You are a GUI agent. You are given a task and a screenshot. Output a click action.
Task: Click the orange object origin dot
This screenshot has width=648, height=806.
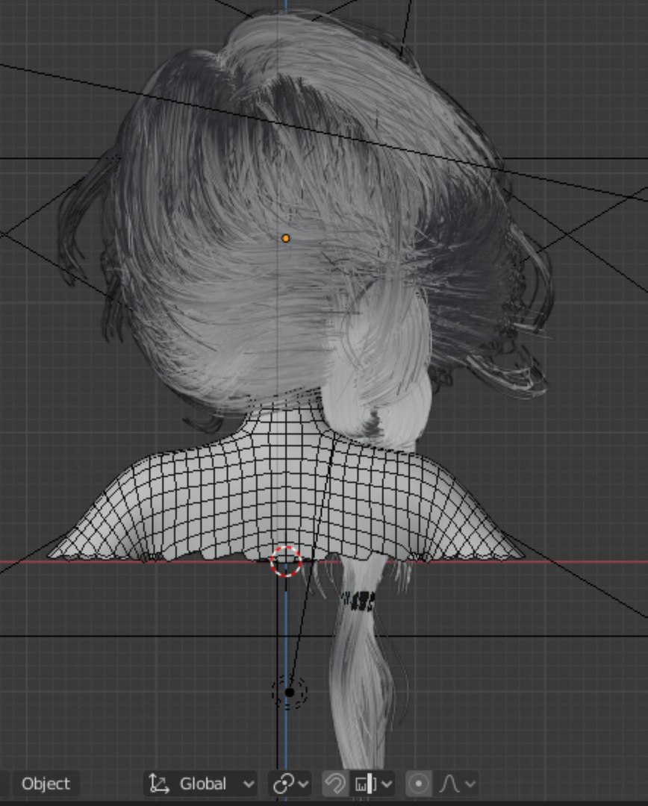(x=286, y=238)
